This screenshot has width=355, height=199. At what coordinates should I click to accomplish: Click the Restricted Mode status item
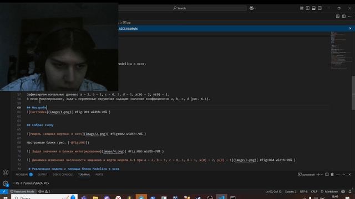(22, 191)
